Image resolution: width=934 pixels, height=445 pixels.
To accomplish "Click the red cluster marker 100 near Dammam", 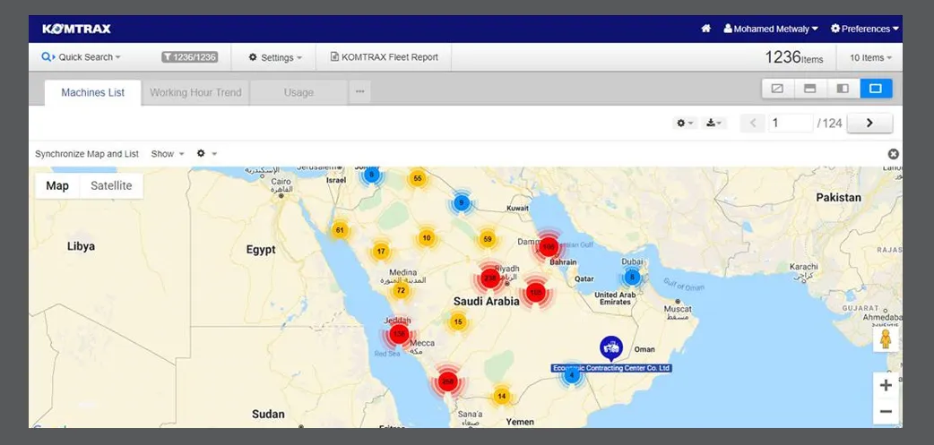I will pyautogui.click(x=548, y=246).
